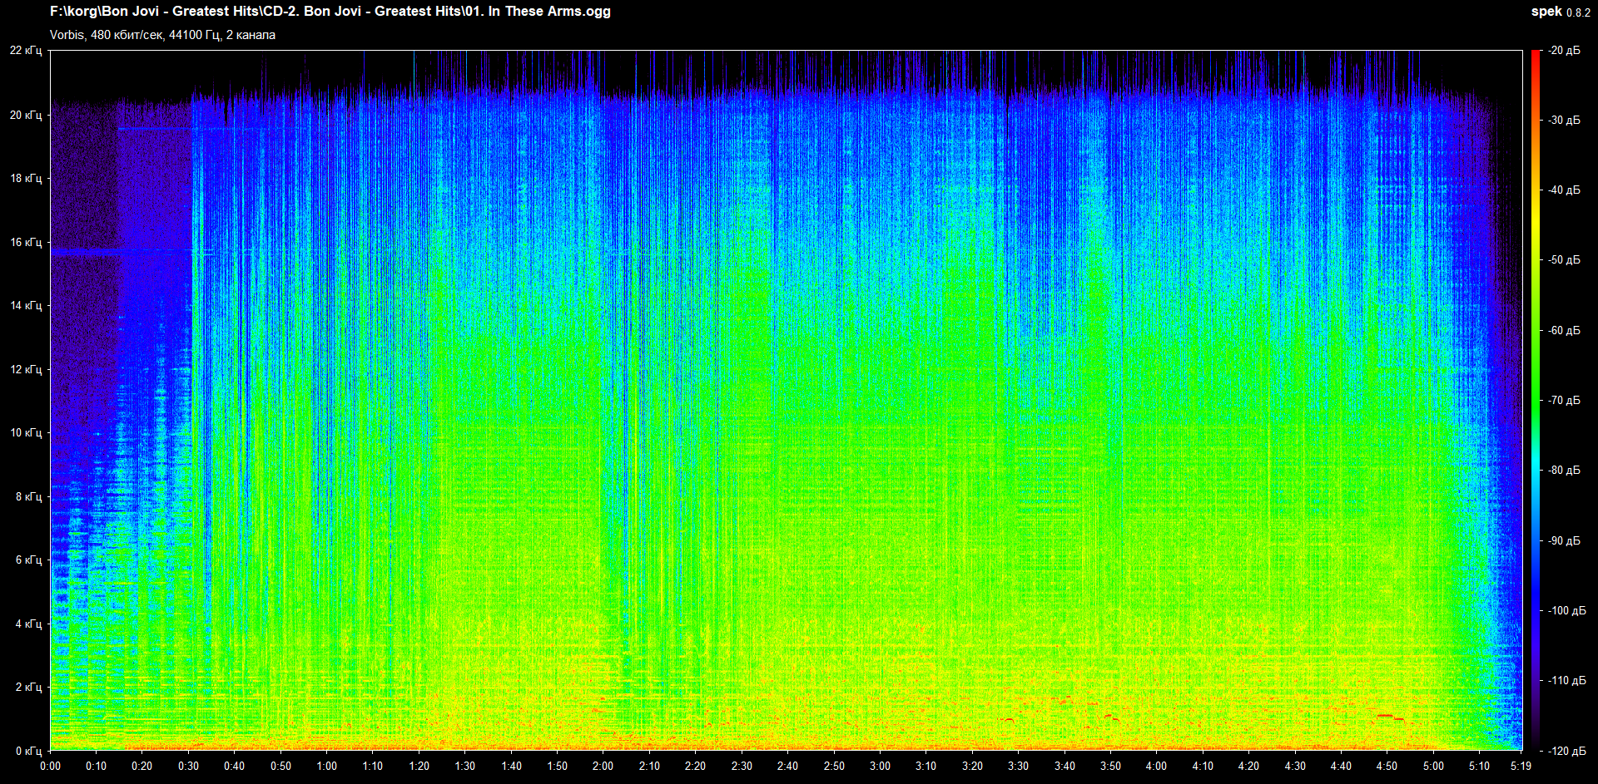Click the dB color gradient scale bar

coord(1535,399)
